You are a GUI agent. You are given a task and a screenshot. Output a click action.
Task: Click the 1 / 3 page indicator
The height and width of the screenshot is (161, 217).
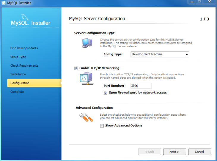(x=205, y=19)
